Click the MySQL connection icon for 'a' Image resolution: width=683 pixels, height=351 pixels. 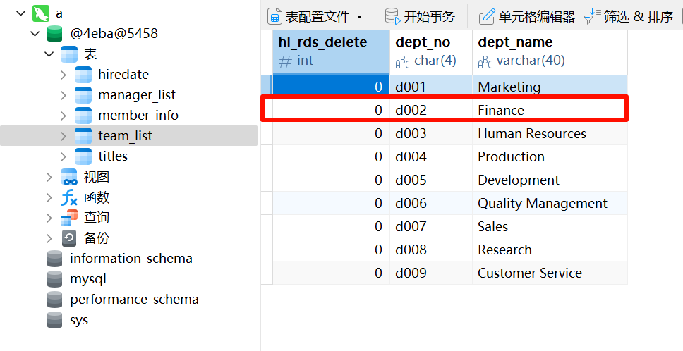point(40,13)
